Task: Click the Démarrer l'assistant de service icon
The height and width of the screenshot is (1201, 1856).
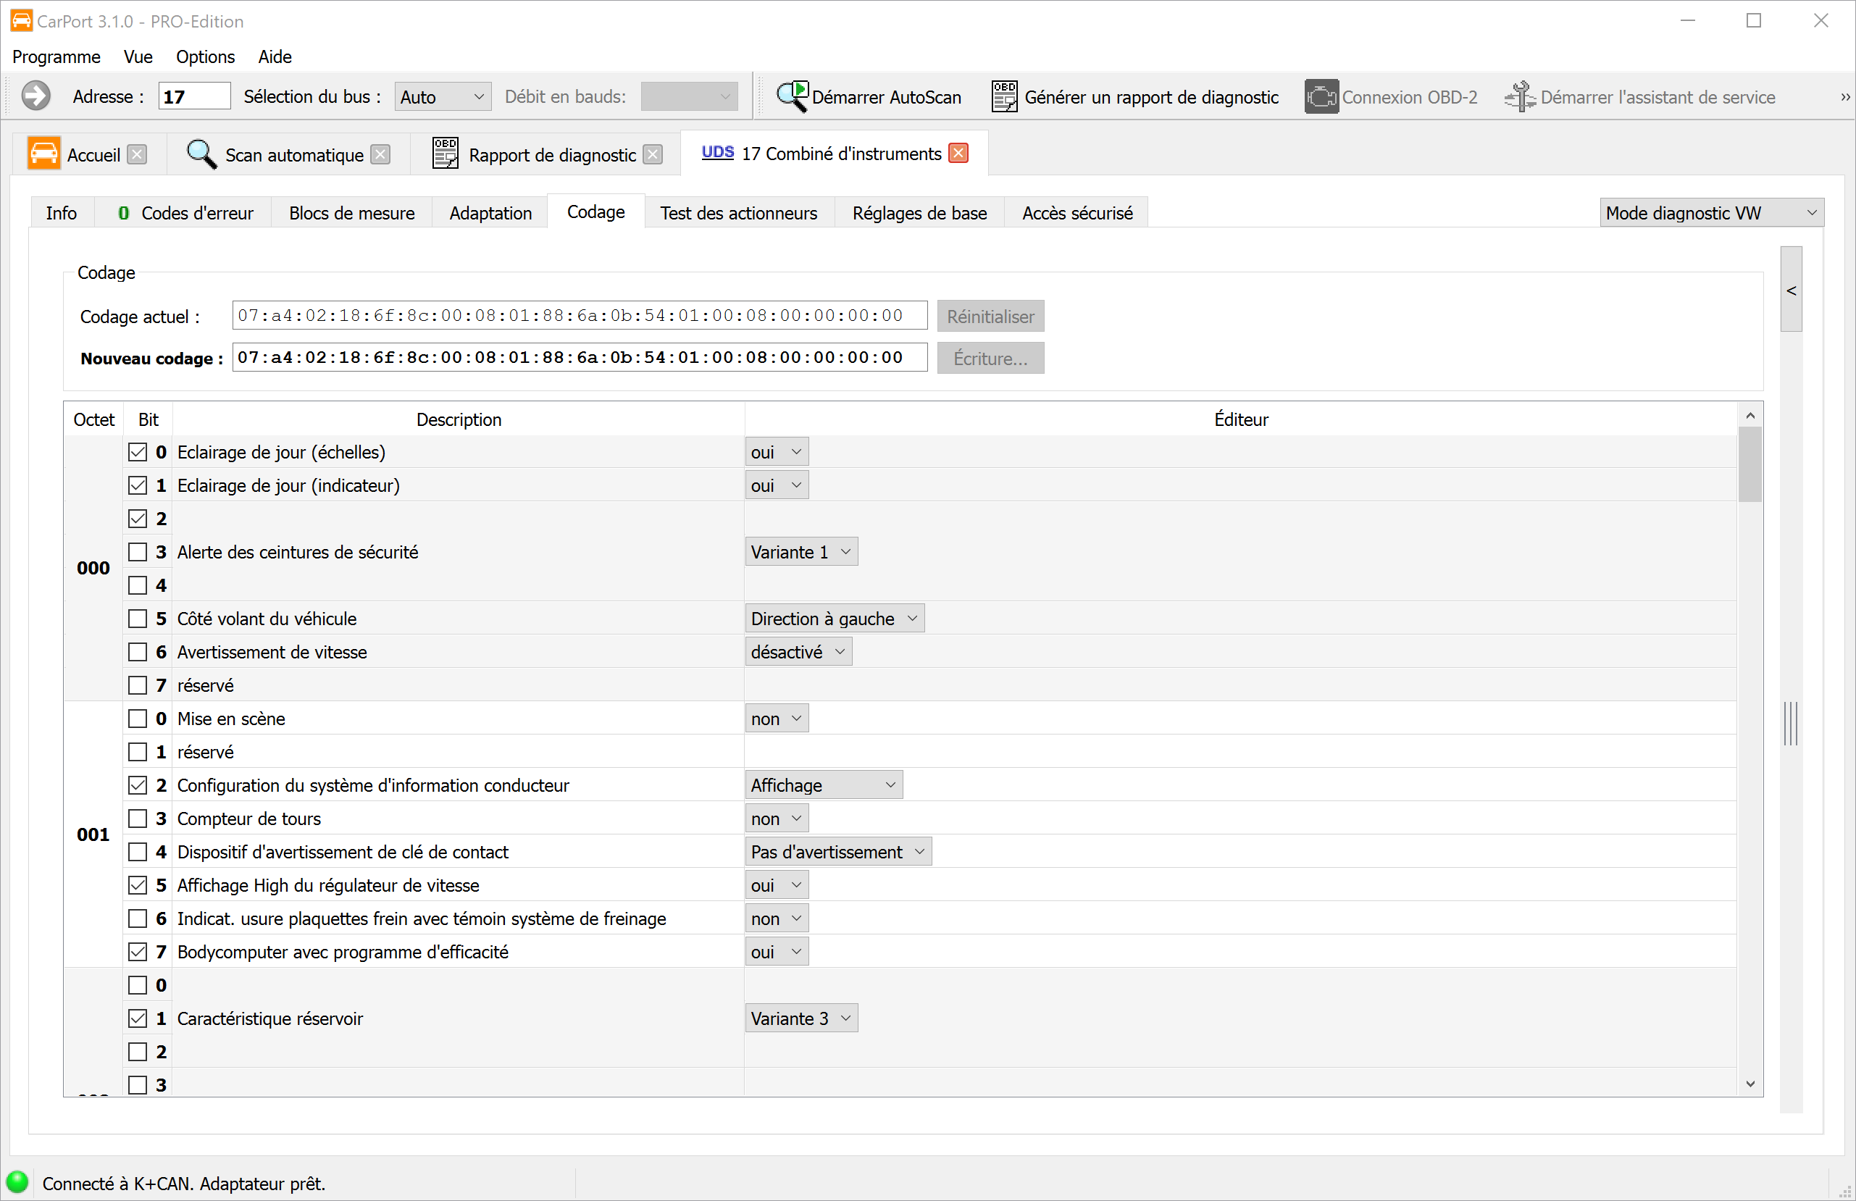Action: (x=1519, y=97)
